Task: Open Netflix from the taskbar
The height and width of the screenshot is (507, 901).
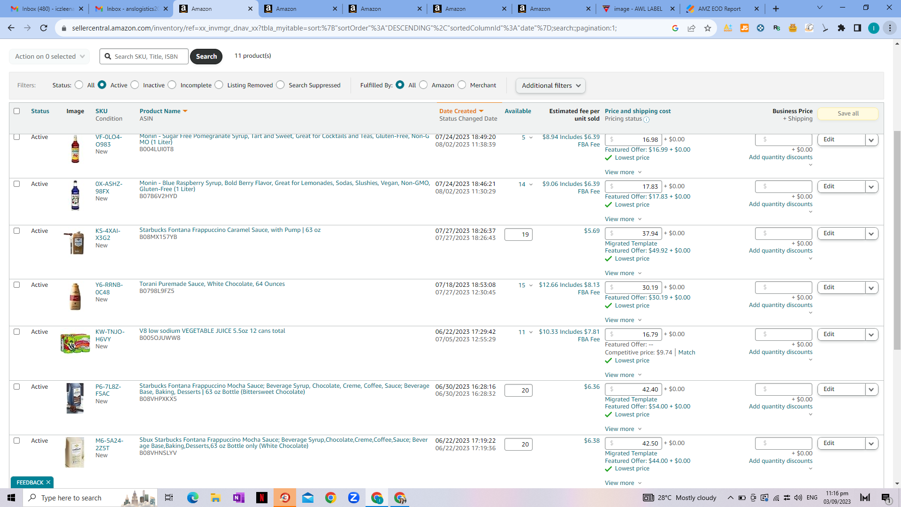Action: click(261, 498)
